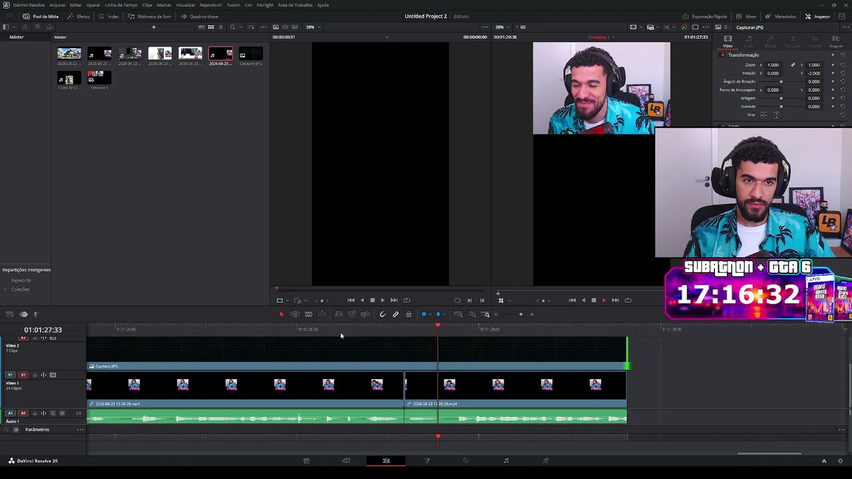Screen dimensions: 852x479
Task: Choose the Dynamic Trim Mode tool
Action: click(x=308, y=314)
